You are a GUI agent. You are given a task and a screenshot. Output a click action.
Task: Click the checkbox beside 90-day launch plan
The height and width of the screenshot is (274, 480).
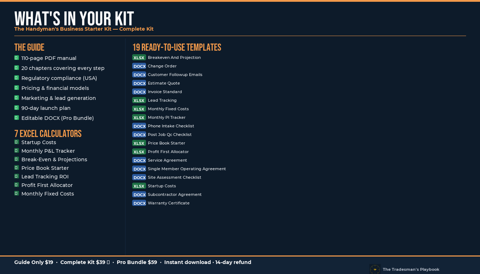16,108
